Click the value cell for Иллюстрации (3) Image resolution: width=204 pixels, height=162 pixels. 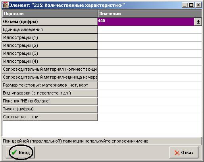[150, 54]
